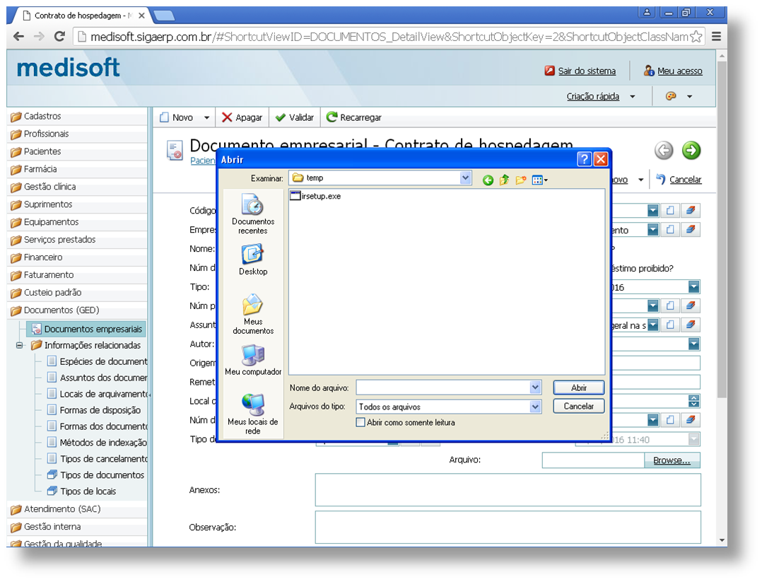This screenshot has width=762, height=582.
Task: Open Arquivos do tipo dropdown
Action: pyautogui.click(x=535, y=407)
